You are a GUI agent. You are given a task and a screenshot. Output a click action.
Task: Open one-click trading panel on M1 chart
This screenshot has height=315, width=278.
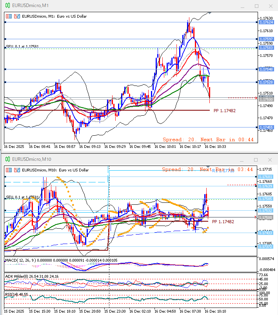9,16
